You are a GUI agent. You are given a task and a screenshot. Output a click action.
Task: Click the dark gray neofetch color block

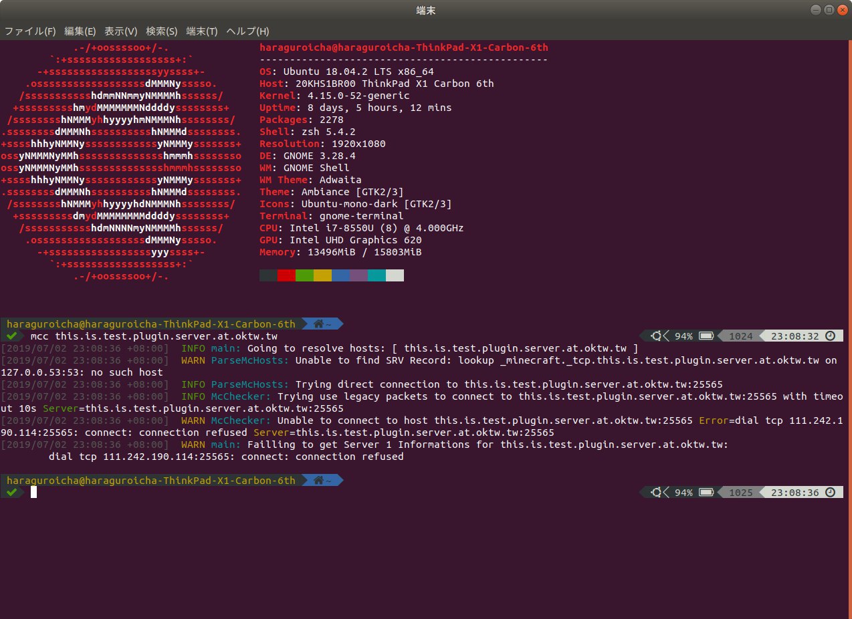click(268, 275)
